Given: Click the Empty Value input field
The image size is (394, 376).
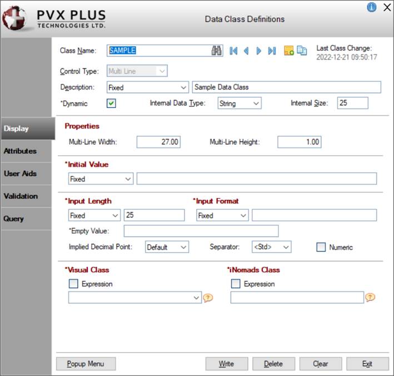Looking at the screenshot, I should coord(201,231).
